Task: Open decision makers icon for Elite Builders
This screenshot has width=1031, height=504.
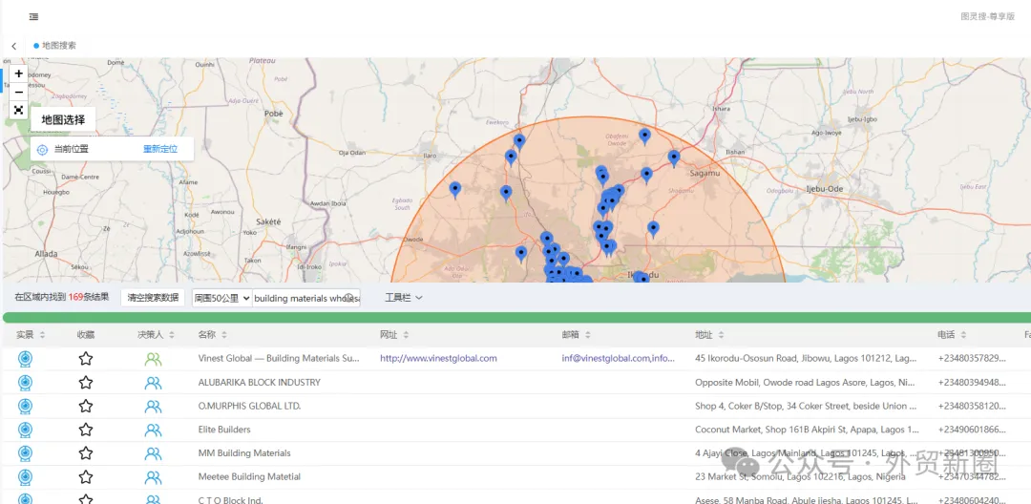Action: point(153,430)
